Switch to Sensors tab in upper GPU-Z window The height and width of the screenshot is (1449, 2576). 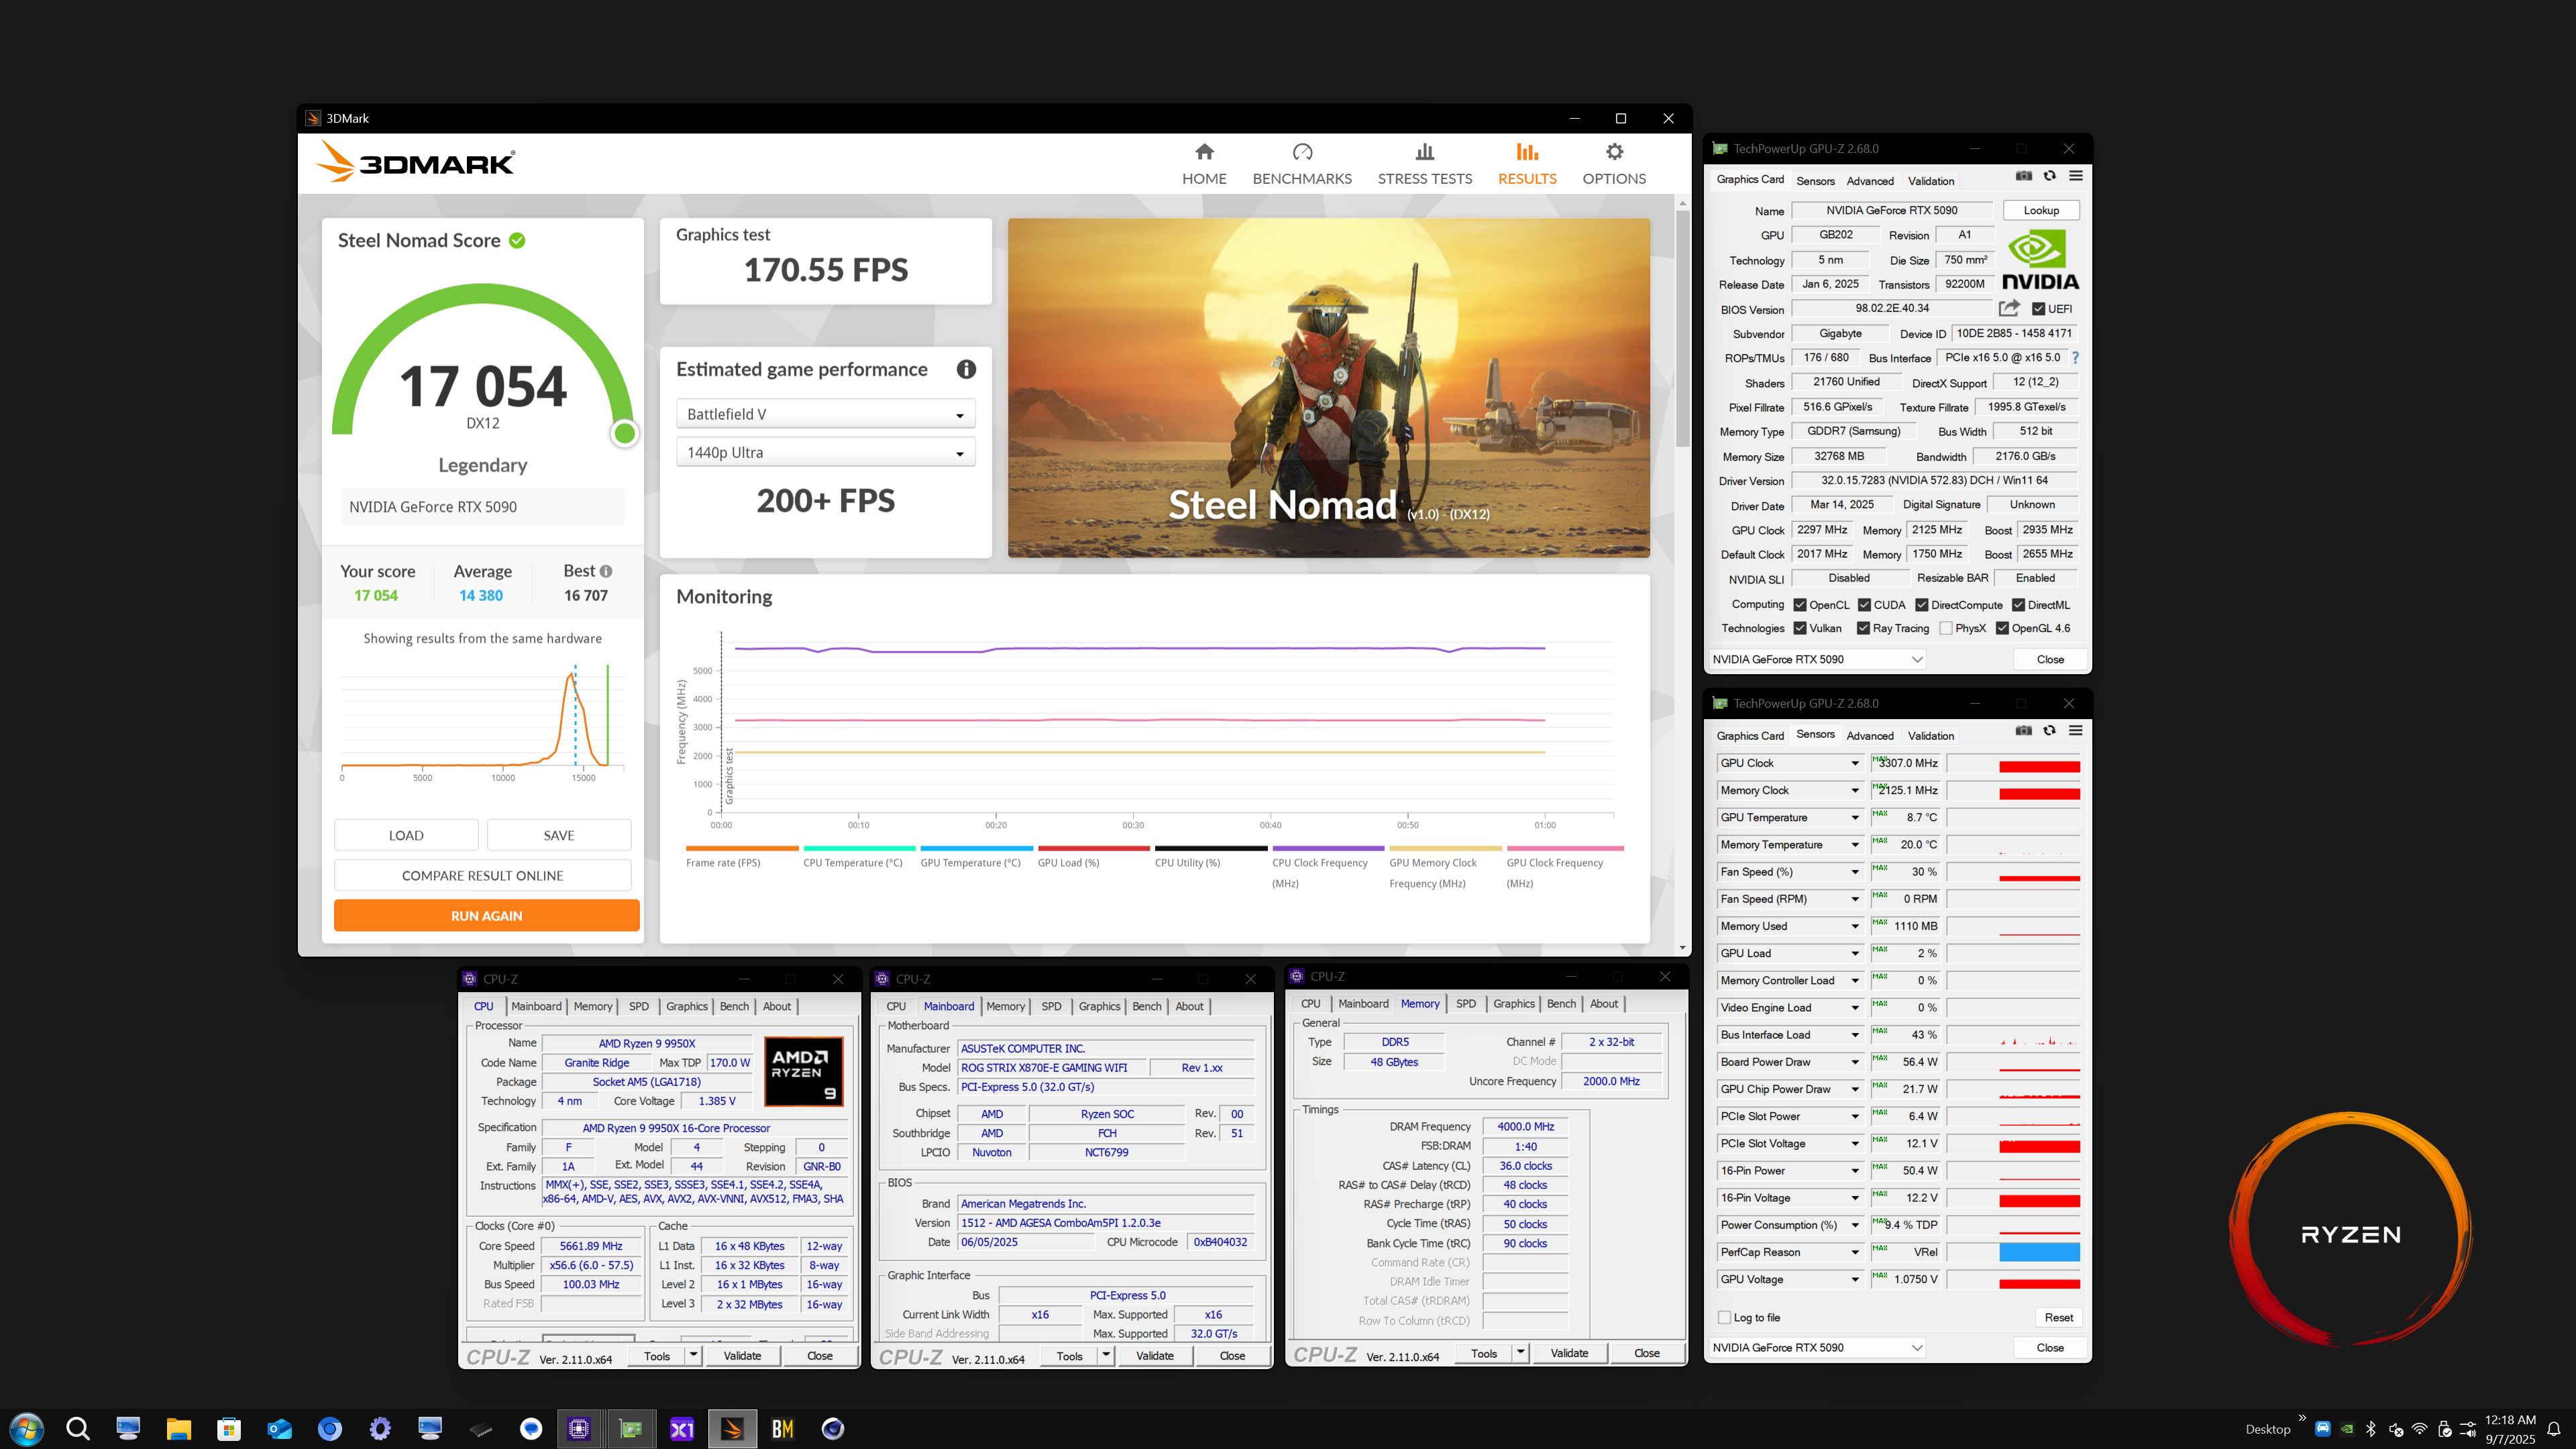[x=1815, y=181]
